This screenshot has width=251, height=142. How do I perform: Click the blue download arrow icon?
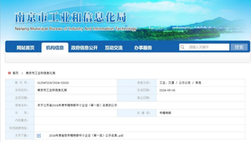(39, 135)
